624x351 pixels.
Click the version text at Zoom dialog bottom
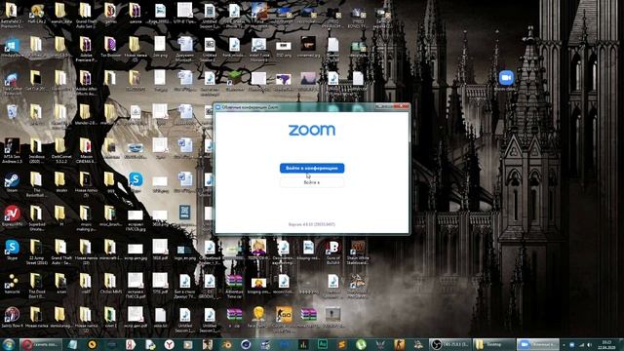click(312, 224)
